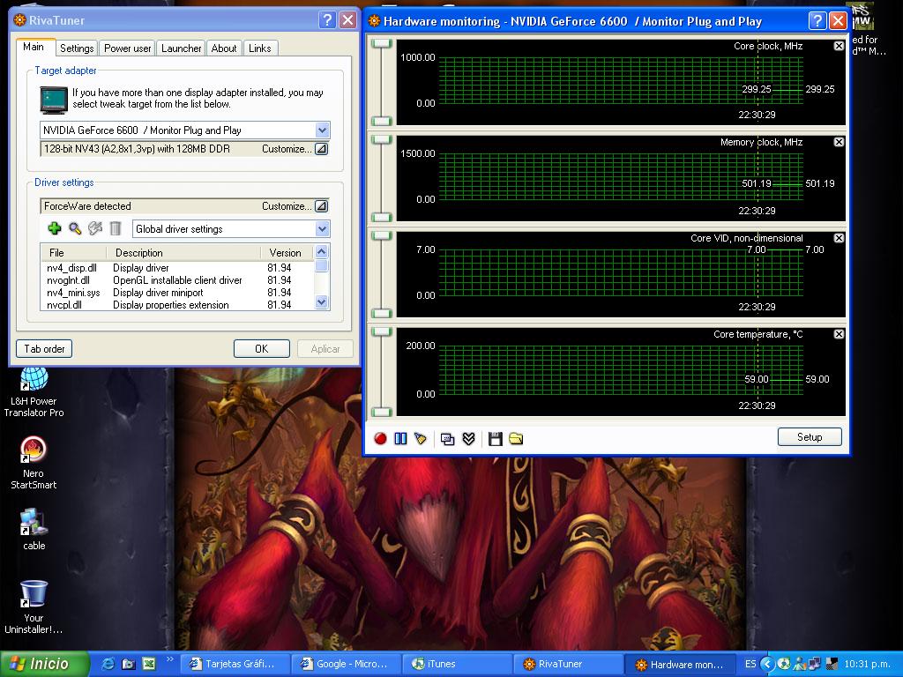The width and height of the screenshot is (903, 677).
Task: Click the red record log button
Action: [380, 438]
